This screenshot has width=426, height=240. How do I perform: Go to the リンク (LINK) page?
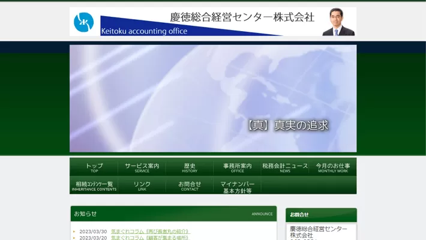coord(142,185)
